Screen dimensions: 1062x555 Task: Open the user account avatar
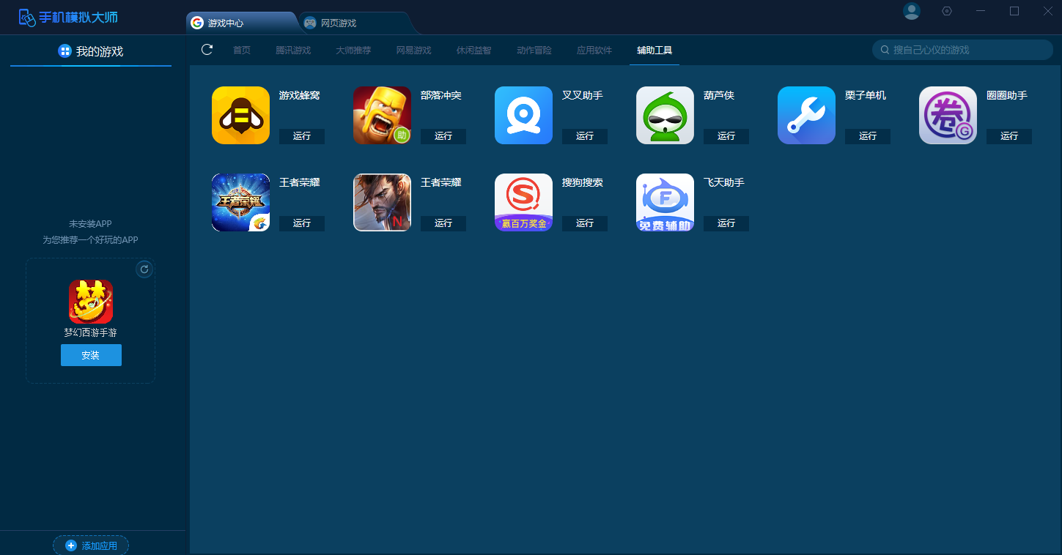pos(912,11)
